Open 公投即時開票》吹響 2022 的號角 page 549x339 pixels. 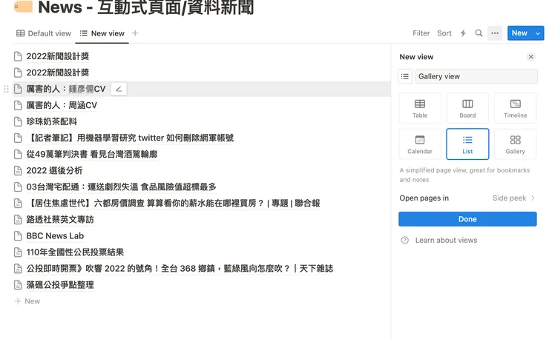(x=180, y=269)
